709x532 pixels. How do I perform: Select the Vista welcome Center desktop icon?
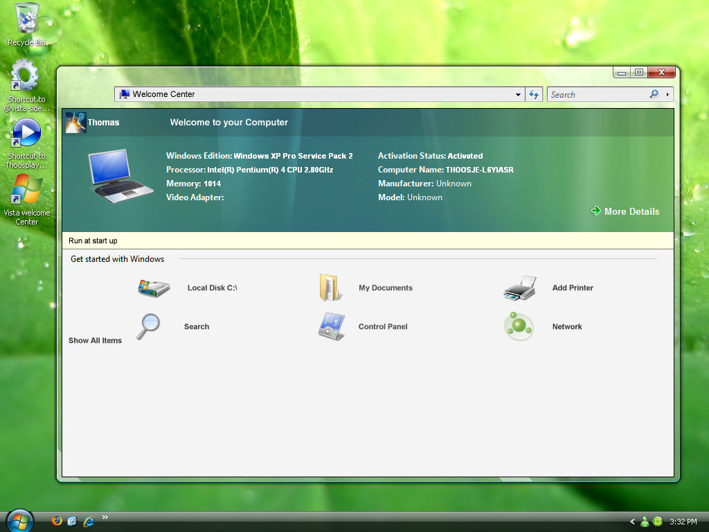[27, 200]
